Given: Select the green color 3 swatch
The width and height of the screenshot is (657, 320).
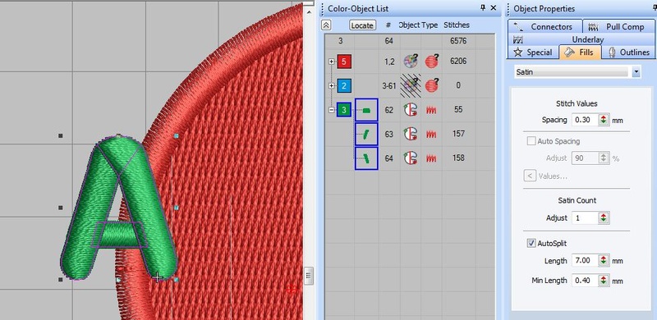Looking at the screenshot, I should 344,111.
